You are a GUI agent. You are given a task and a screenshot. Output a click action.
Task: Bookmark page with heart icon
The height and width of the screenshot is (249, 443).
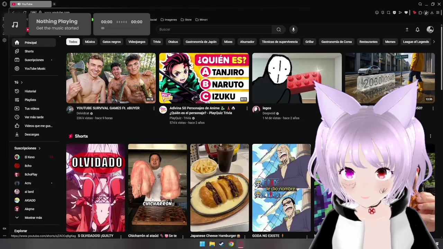pyautogui.click(x=406, y=13)
